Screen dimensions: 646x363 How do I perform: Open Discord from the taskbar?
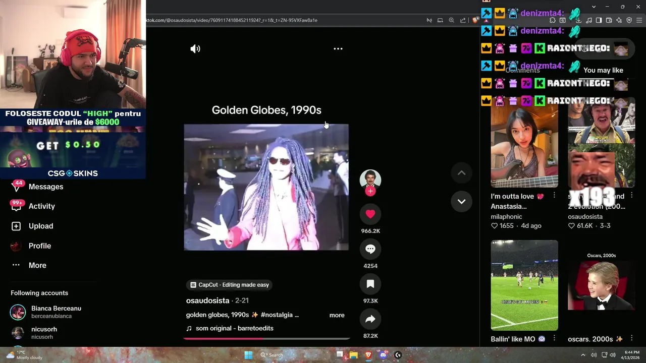point(383,355)
